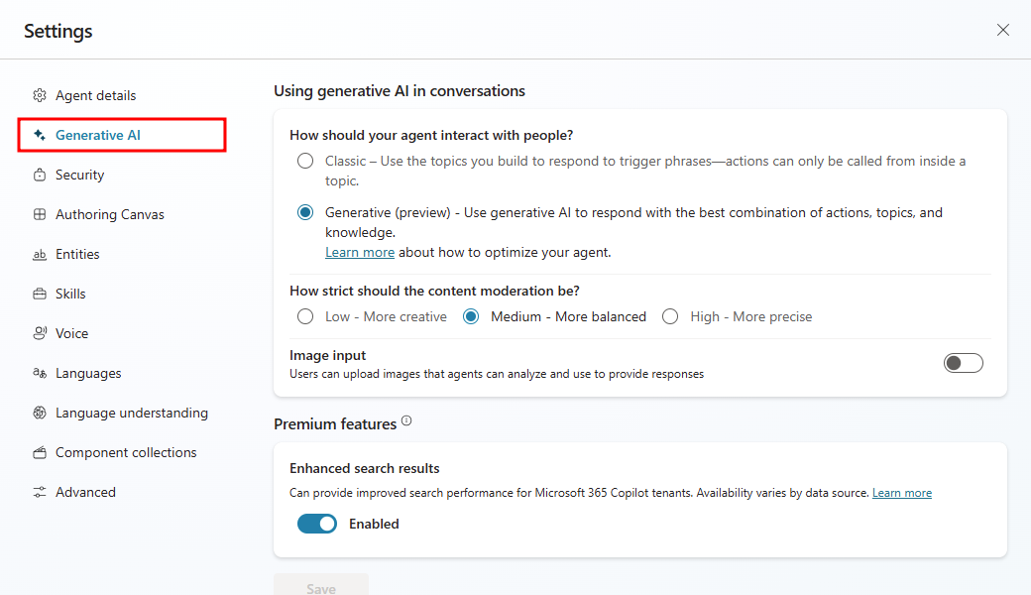The height and width of the screenshot is (595, 1031).
Task: Click the Authoring Canvas grid icon
Action: (40, 214)
